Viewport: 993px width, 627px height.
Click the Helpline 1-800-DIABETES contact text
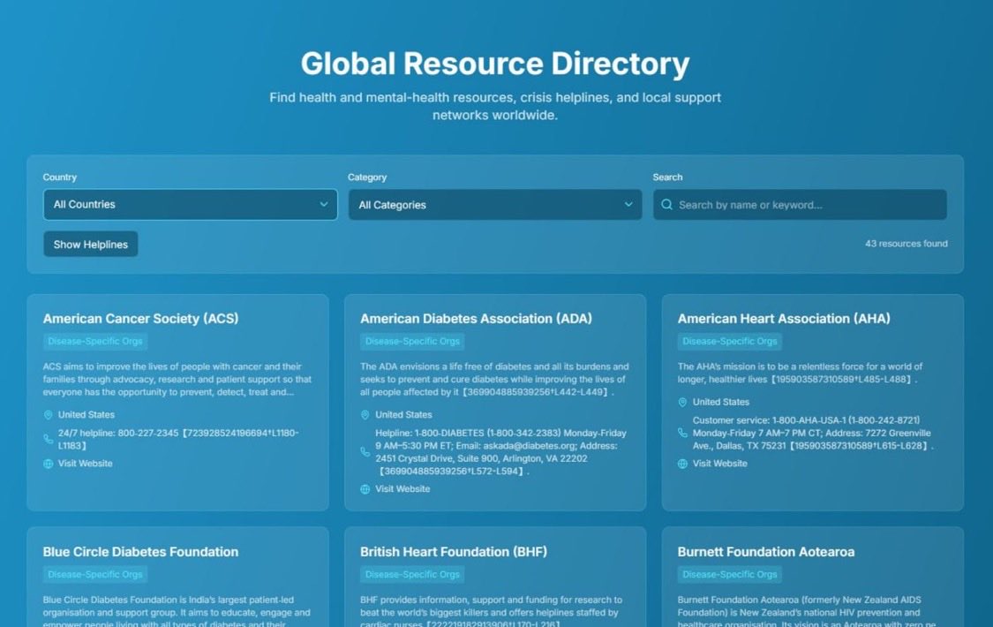(501, 452)
